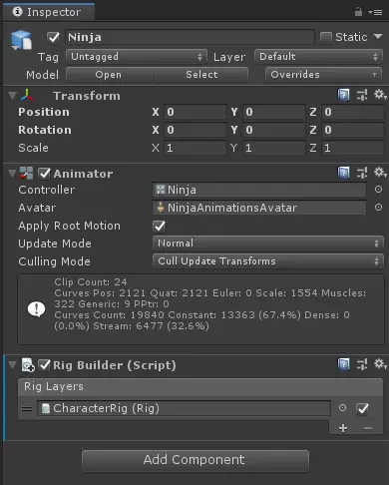This screenshot has width=389, height=485.
Task: Collapse the Rig Builder component foldout
Action: (x=12, y=365)
